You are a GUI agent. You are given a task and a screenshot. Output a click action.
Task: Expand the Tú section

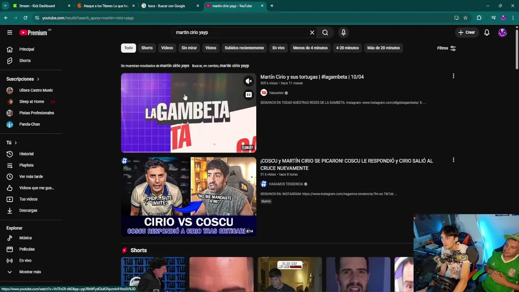click(x=11, y=143)
